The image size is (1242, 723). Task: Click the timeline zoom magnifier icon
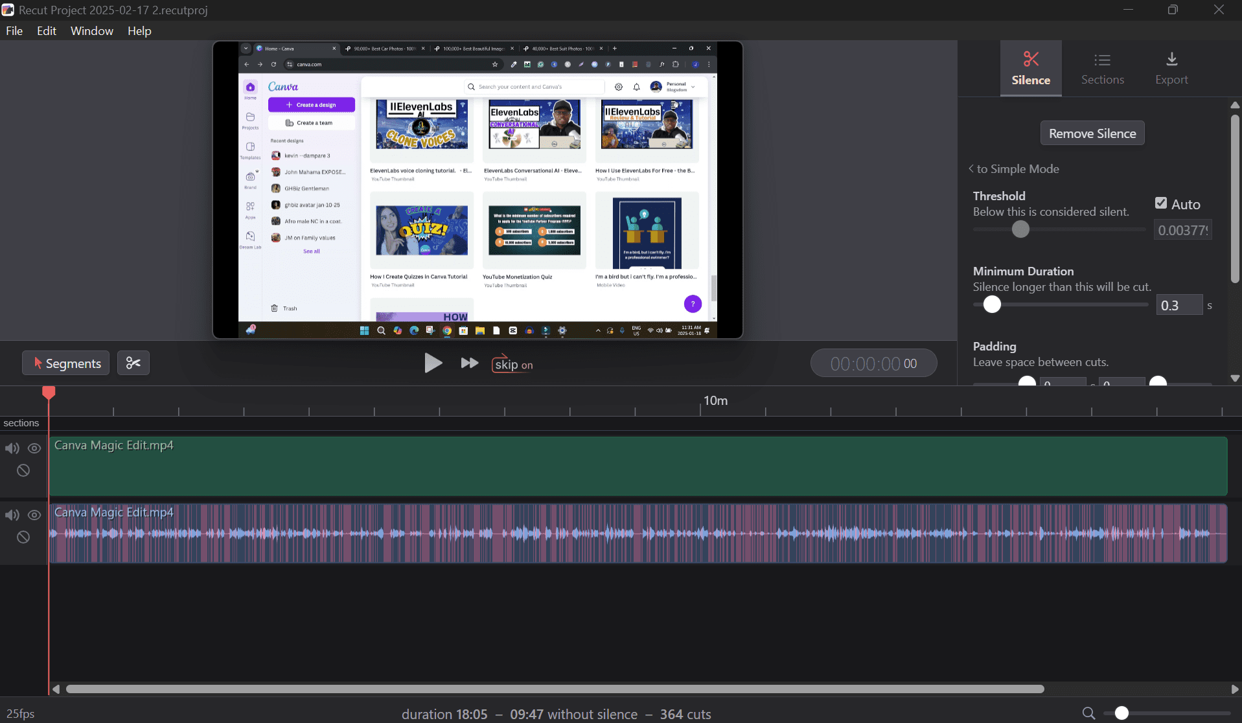(1088, 713)
